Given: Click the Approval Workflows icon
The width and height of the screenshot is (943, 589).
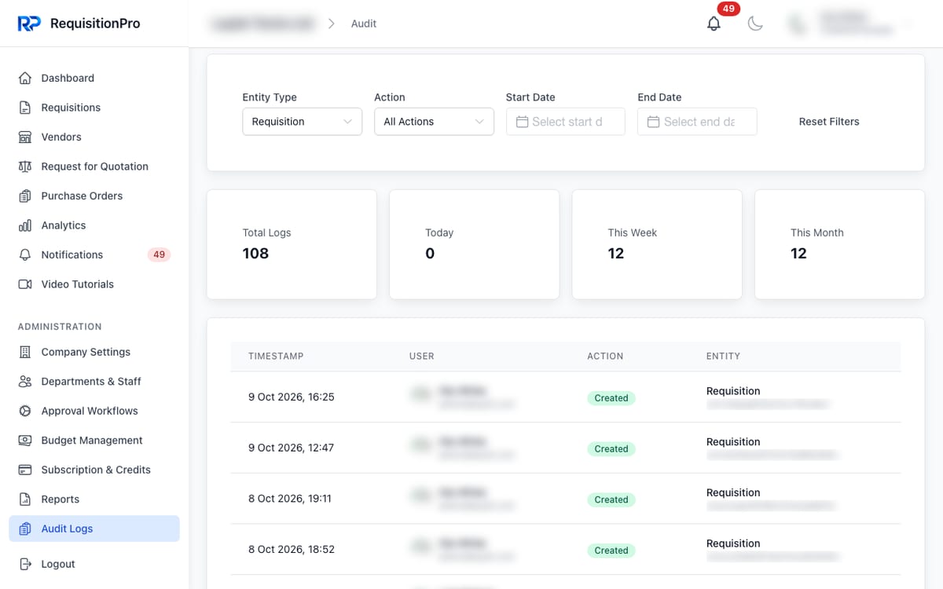Looking at the screenshot, I should [25, 411].
